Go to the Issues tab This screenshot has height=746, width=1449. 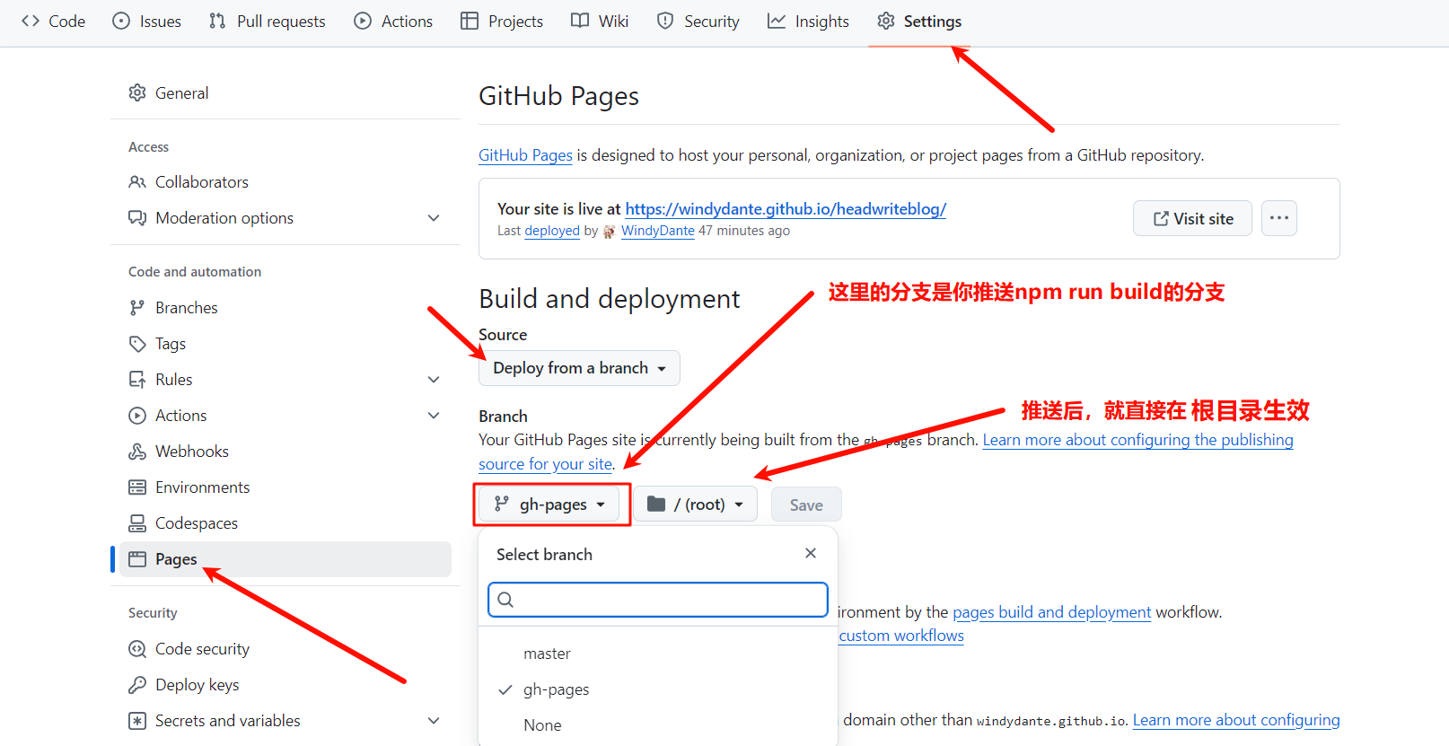pyautogui.click(x=147, y=21)
